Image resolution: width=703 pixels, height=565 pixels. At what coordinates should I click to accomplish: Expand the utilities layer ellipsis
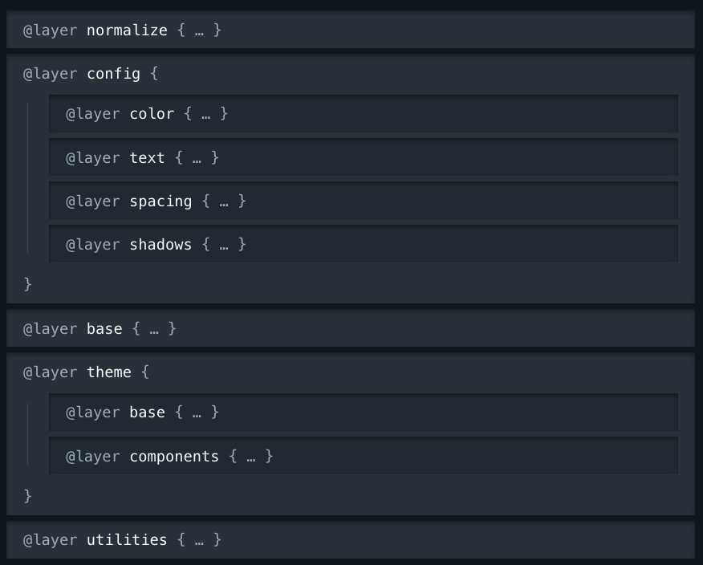coord(199,540)
